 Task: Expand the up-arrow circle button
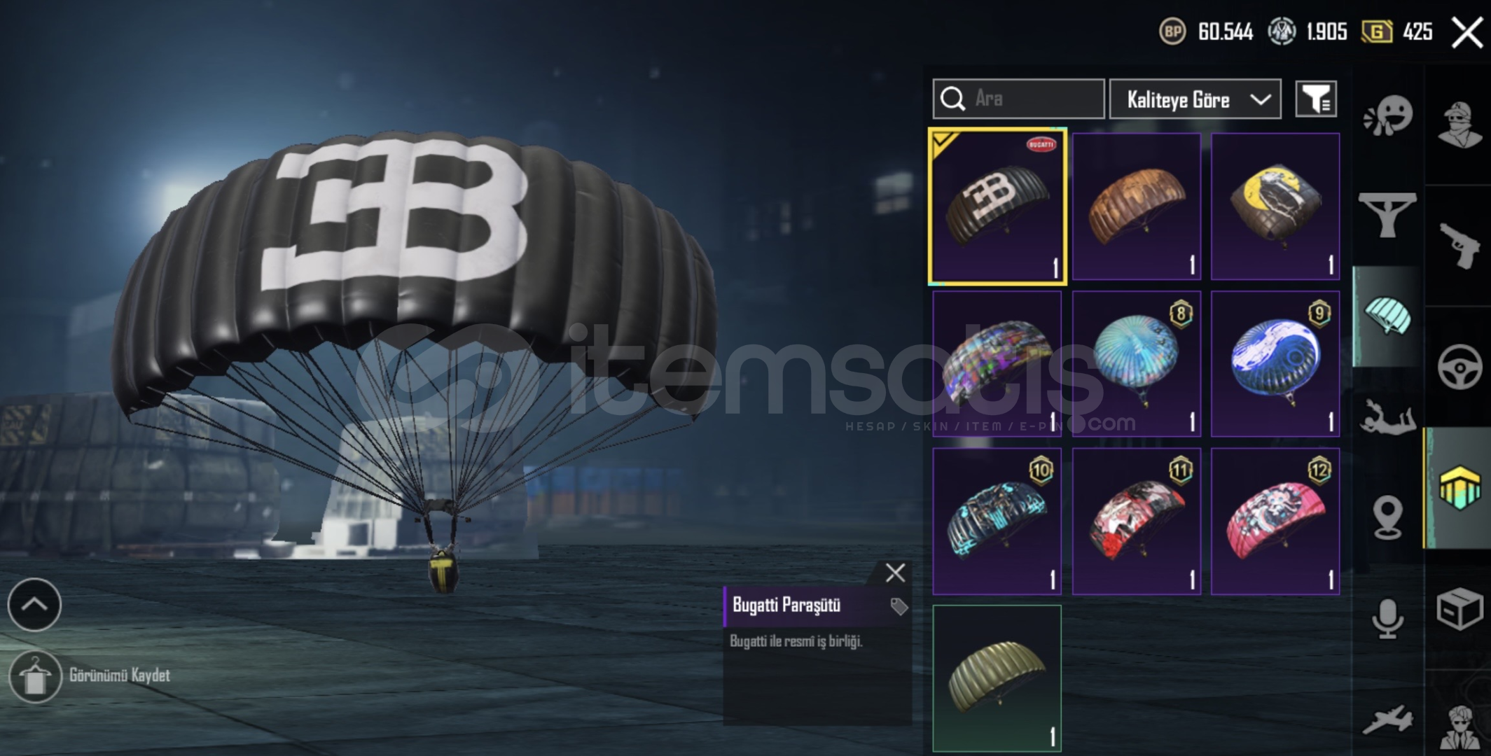(34, 605)
